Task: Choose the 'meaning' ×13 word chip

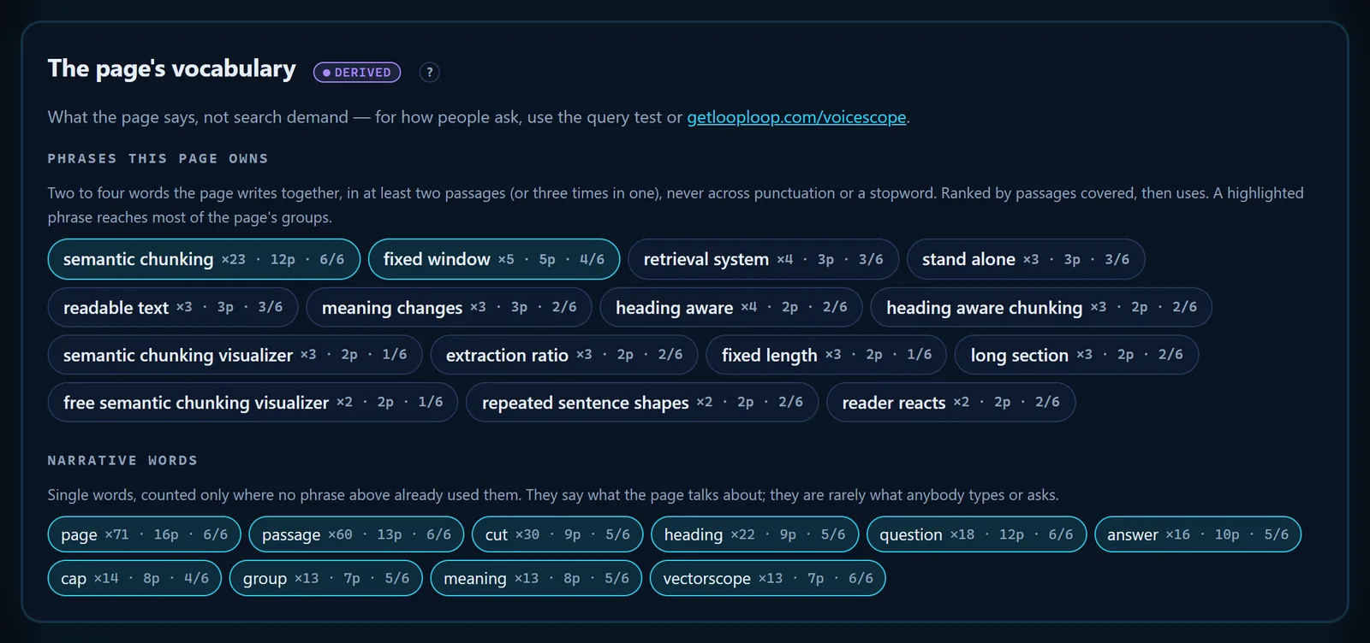Action: tap(536, 578)
